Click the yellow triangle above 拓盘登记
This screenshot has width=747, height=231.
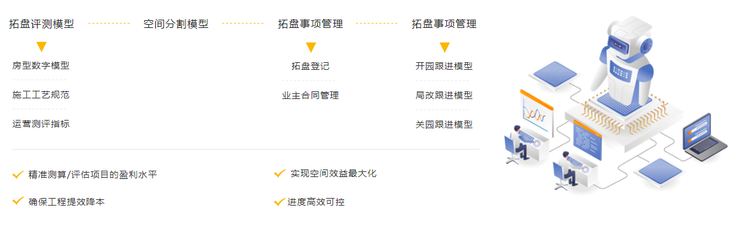(x=311, y=47)
